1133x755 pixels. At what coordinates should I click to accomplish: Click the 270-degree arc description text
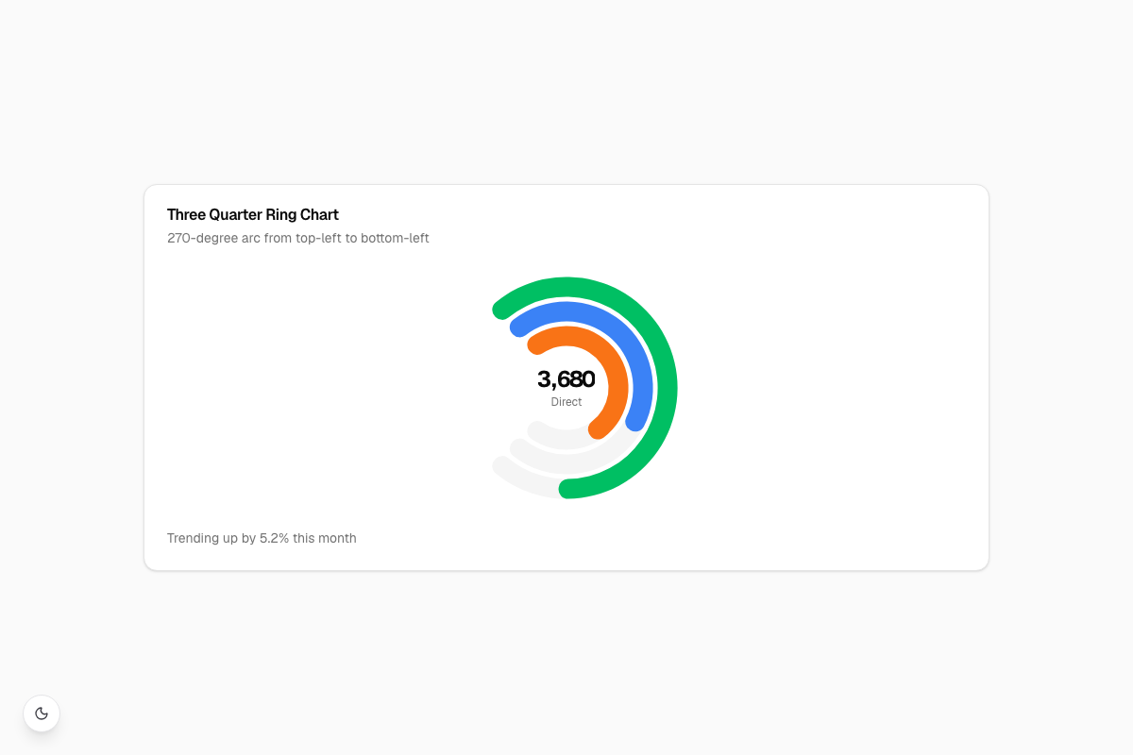[x=298, y=238]
